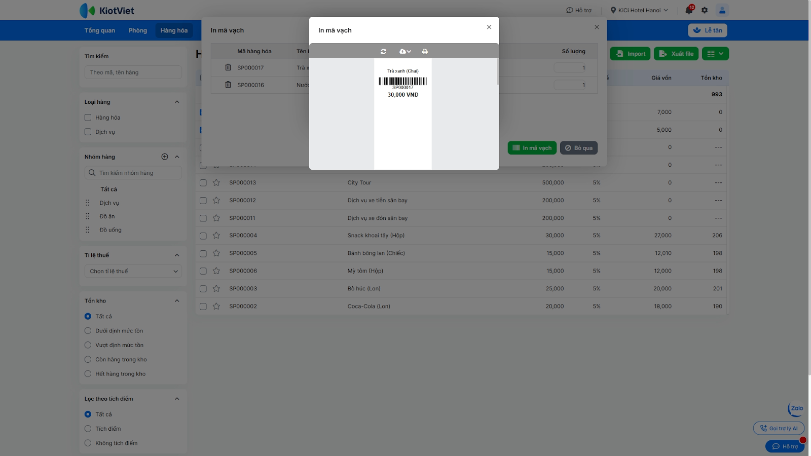This screenshot has height=456, width=811.
Task: Delete SP000017 row via trash icon
Action: pos(228,67)
